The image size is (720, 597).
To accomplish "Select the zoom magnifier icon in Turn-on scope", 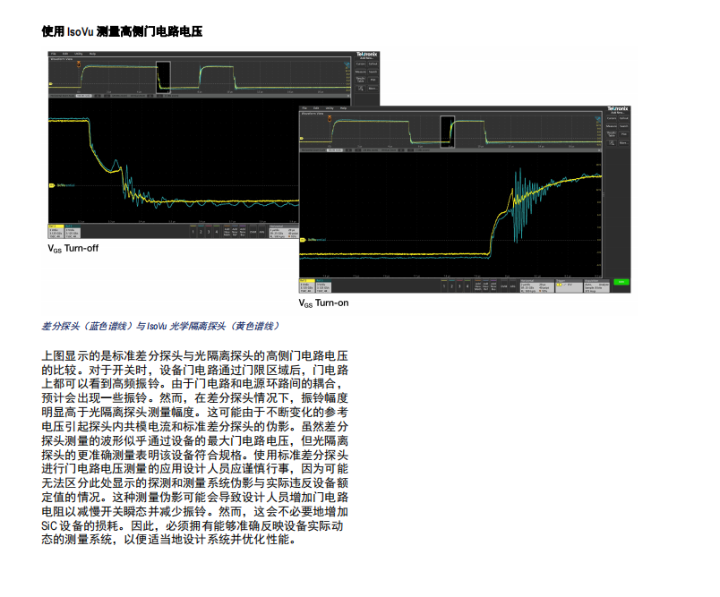I will pyautogui.click(x=612, y=142).
